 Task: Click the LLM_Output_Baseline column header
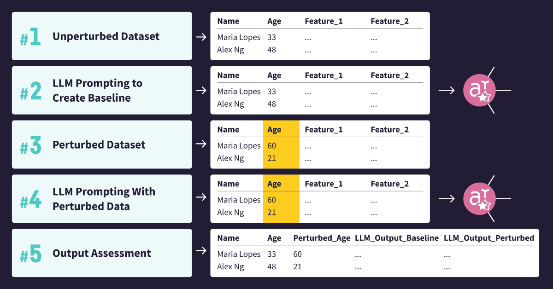tap(396, 238)
